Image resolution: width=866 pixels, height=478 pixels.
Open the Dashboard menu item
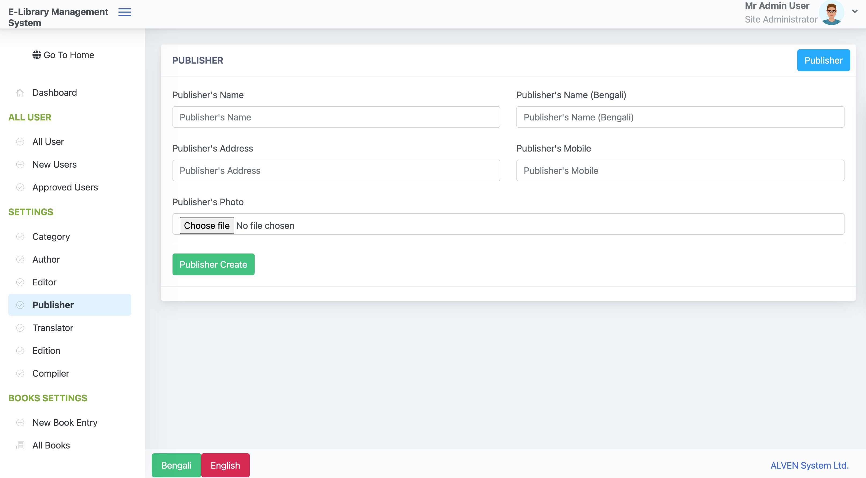pyautogui.click(x=69, y=93)
